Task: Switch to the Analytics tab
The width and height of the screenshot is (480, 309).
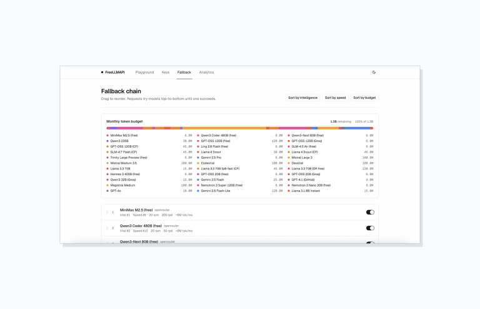Action: click(207, 73)
